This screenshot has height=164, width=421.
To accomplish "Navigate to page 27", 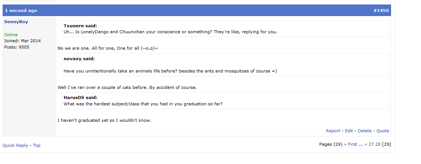I will 371,144.
